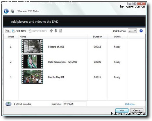
Task: Click the Bastille Day 001 name text
Action: pos(56,77)
